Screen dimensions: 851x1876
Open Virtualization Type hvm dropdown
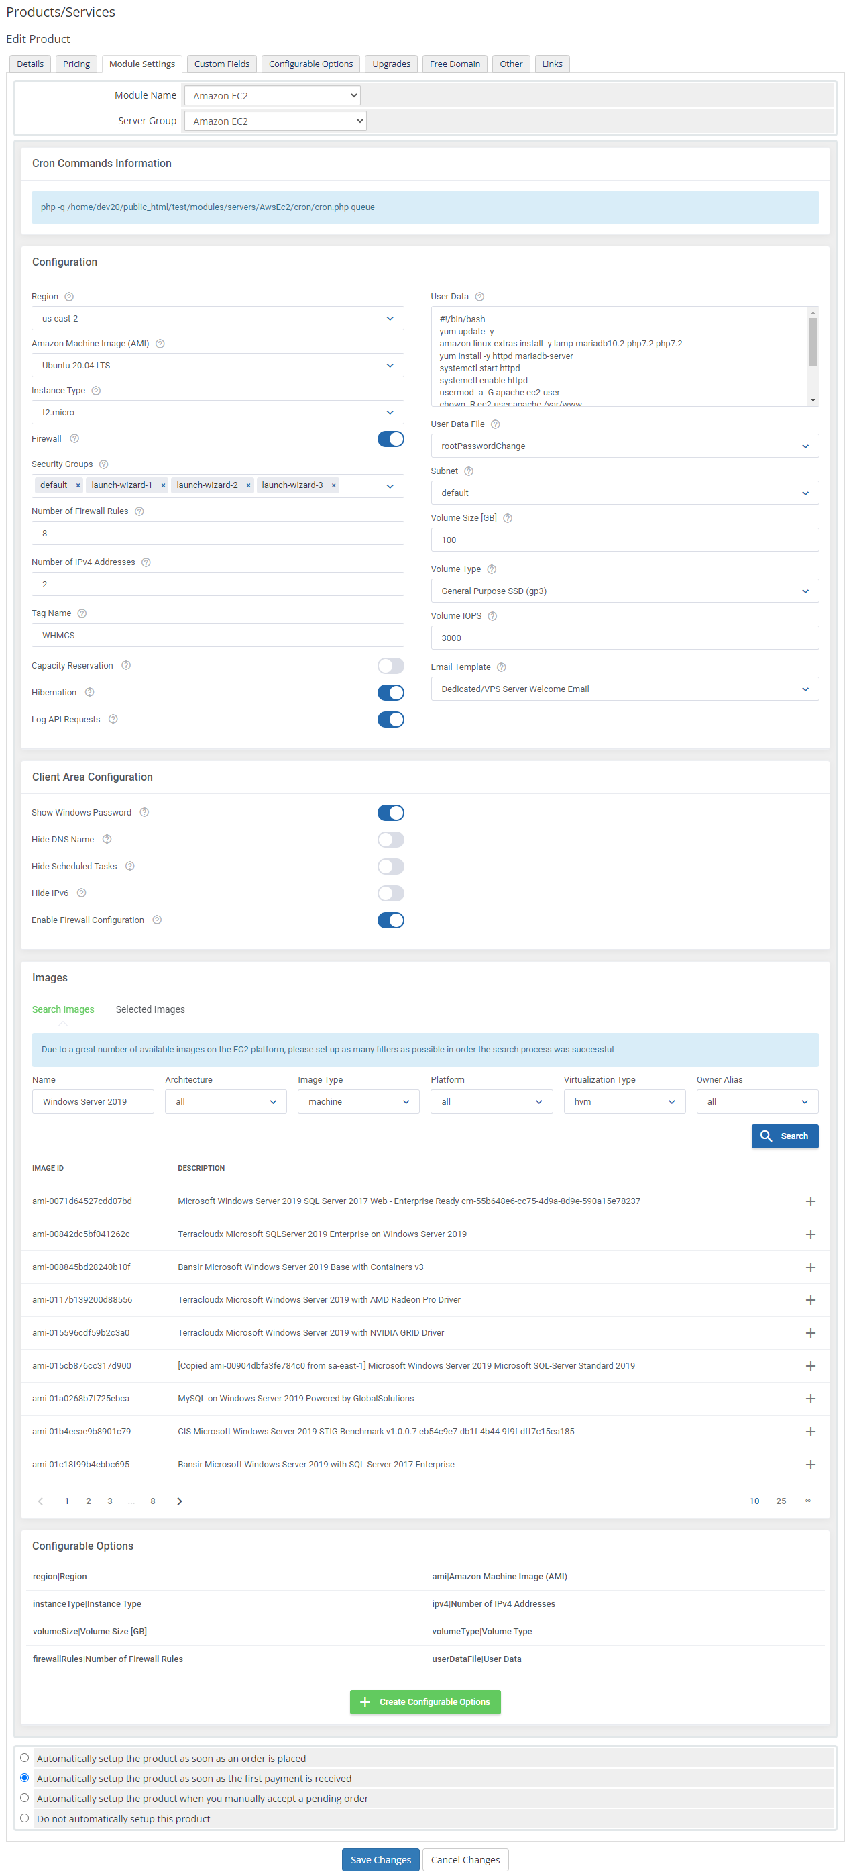[624, 1102]
